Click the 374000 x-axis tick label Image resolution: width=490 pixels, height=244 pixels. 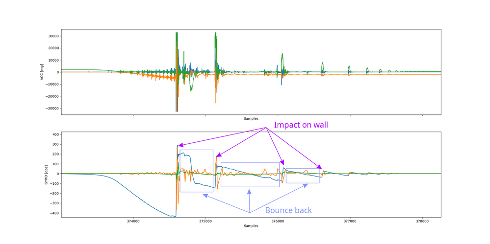133,222
